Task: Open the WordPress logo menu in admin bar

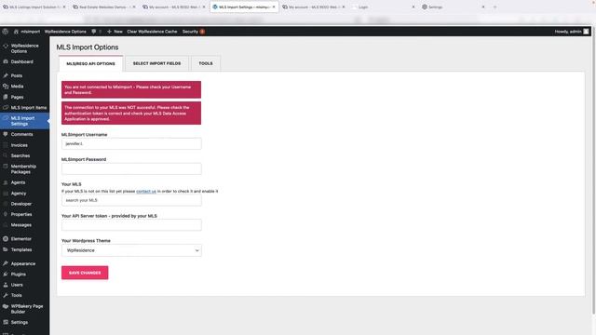Action: 6,32
